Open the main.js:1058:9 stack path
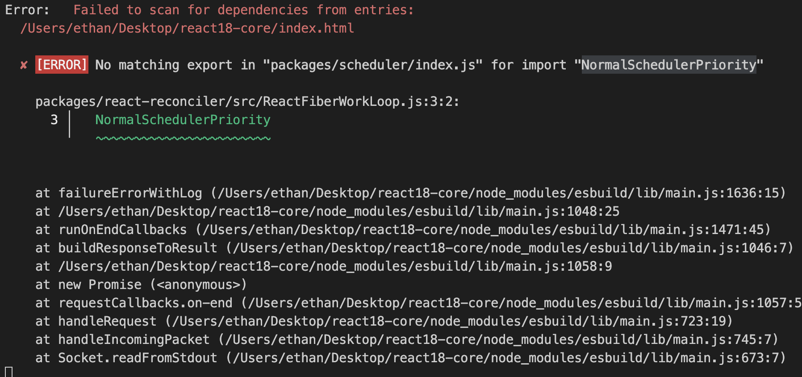Image resolution: width=802 pixels, height=377 pixels. [335, 266]
